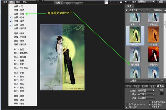Toggle the 日志设置 checkbox
Viewport: 166px width, 110px height.
pyautogui.click(x=150, y=107)
